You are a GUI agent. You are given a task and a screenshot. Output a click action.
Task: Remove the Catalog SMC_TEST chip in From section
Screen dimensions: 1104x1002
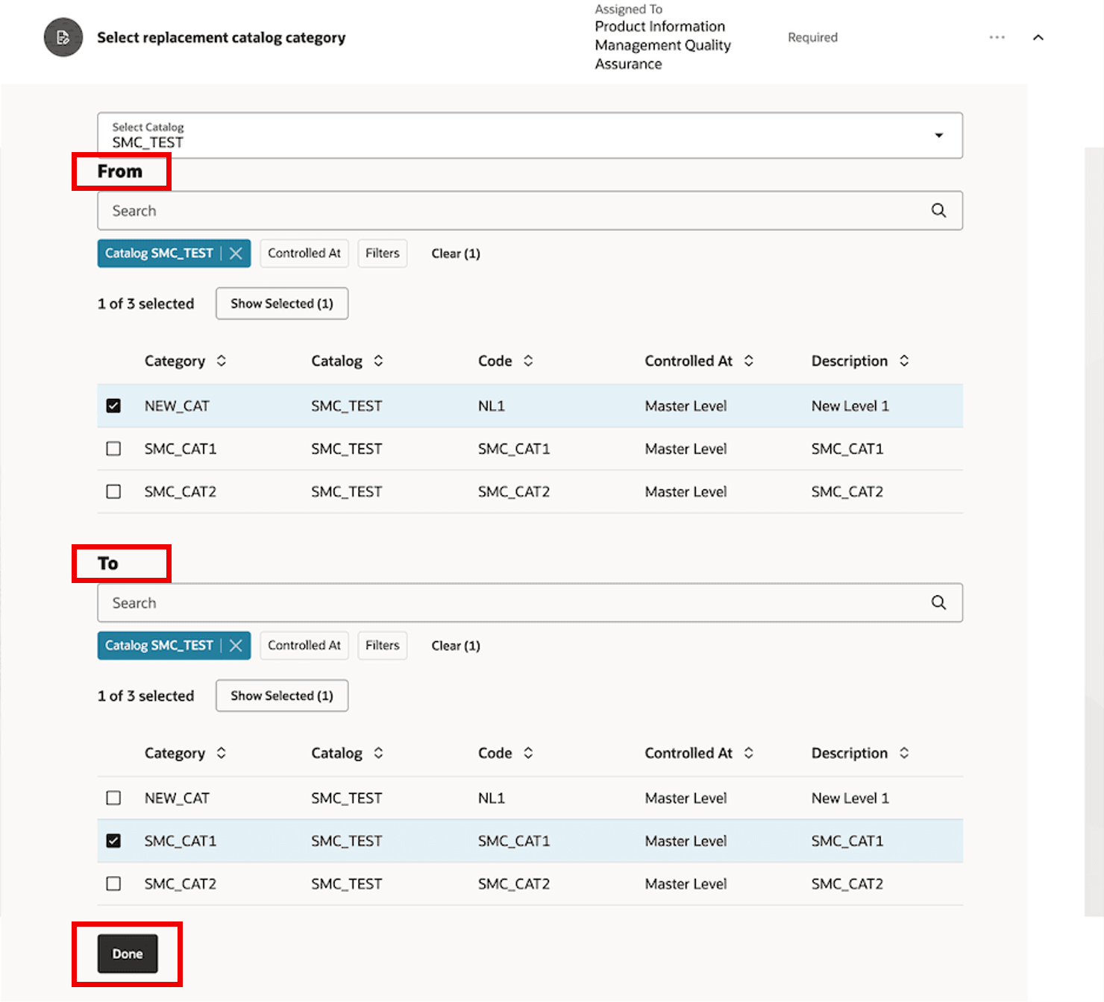tap(236, 253)
